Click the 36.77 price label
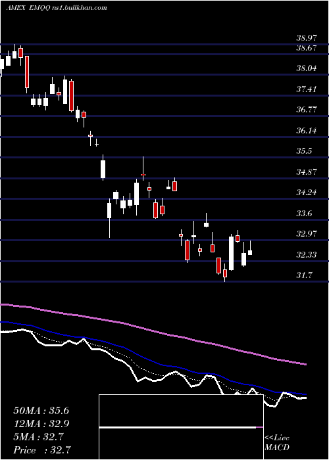329x460 pixels. 307,110
